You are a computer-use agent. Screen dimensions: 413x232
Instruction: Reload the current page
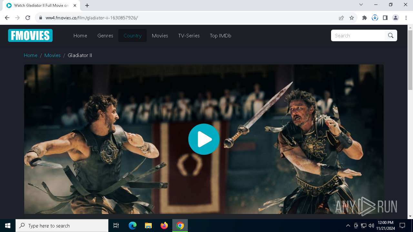pyautogui.click(x=28, y=18)
